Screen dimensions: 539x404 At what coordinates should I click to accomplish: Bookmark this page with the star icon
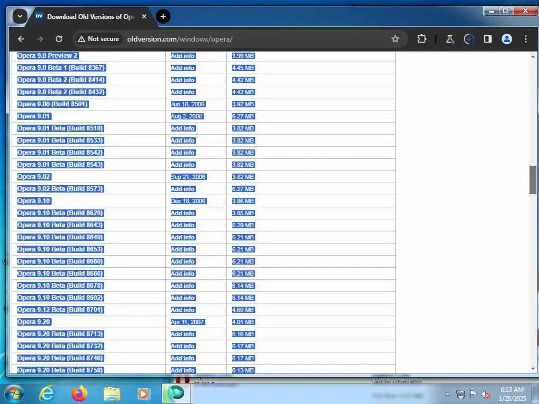coord(395,39)
